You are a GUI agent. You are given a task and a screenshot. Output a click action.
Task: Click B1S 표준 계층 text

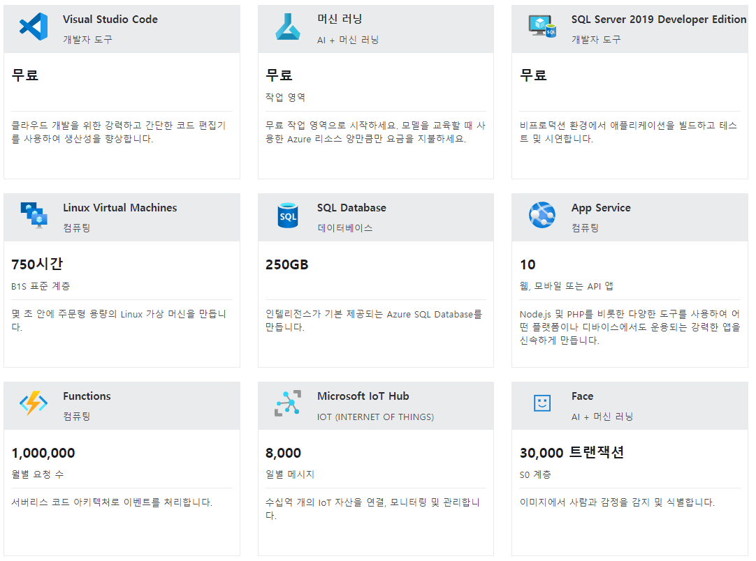41,286
